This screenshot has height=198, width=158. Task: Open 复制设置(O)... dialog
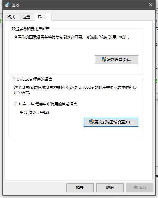(117, 60)
